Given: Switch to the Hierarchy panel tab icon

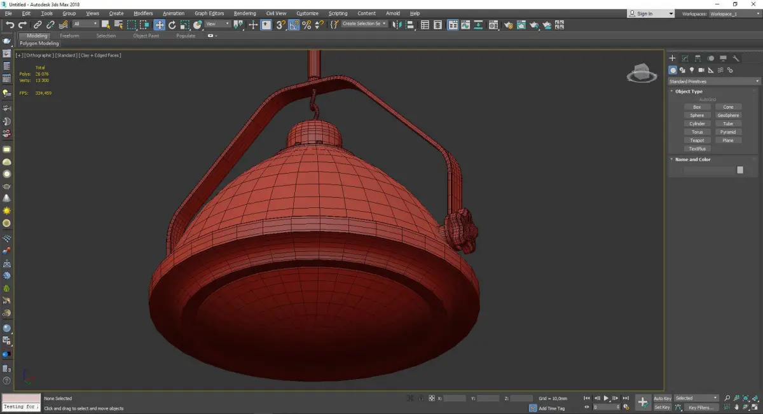Looking at the screenshot, I should click(x=698, y=59).
